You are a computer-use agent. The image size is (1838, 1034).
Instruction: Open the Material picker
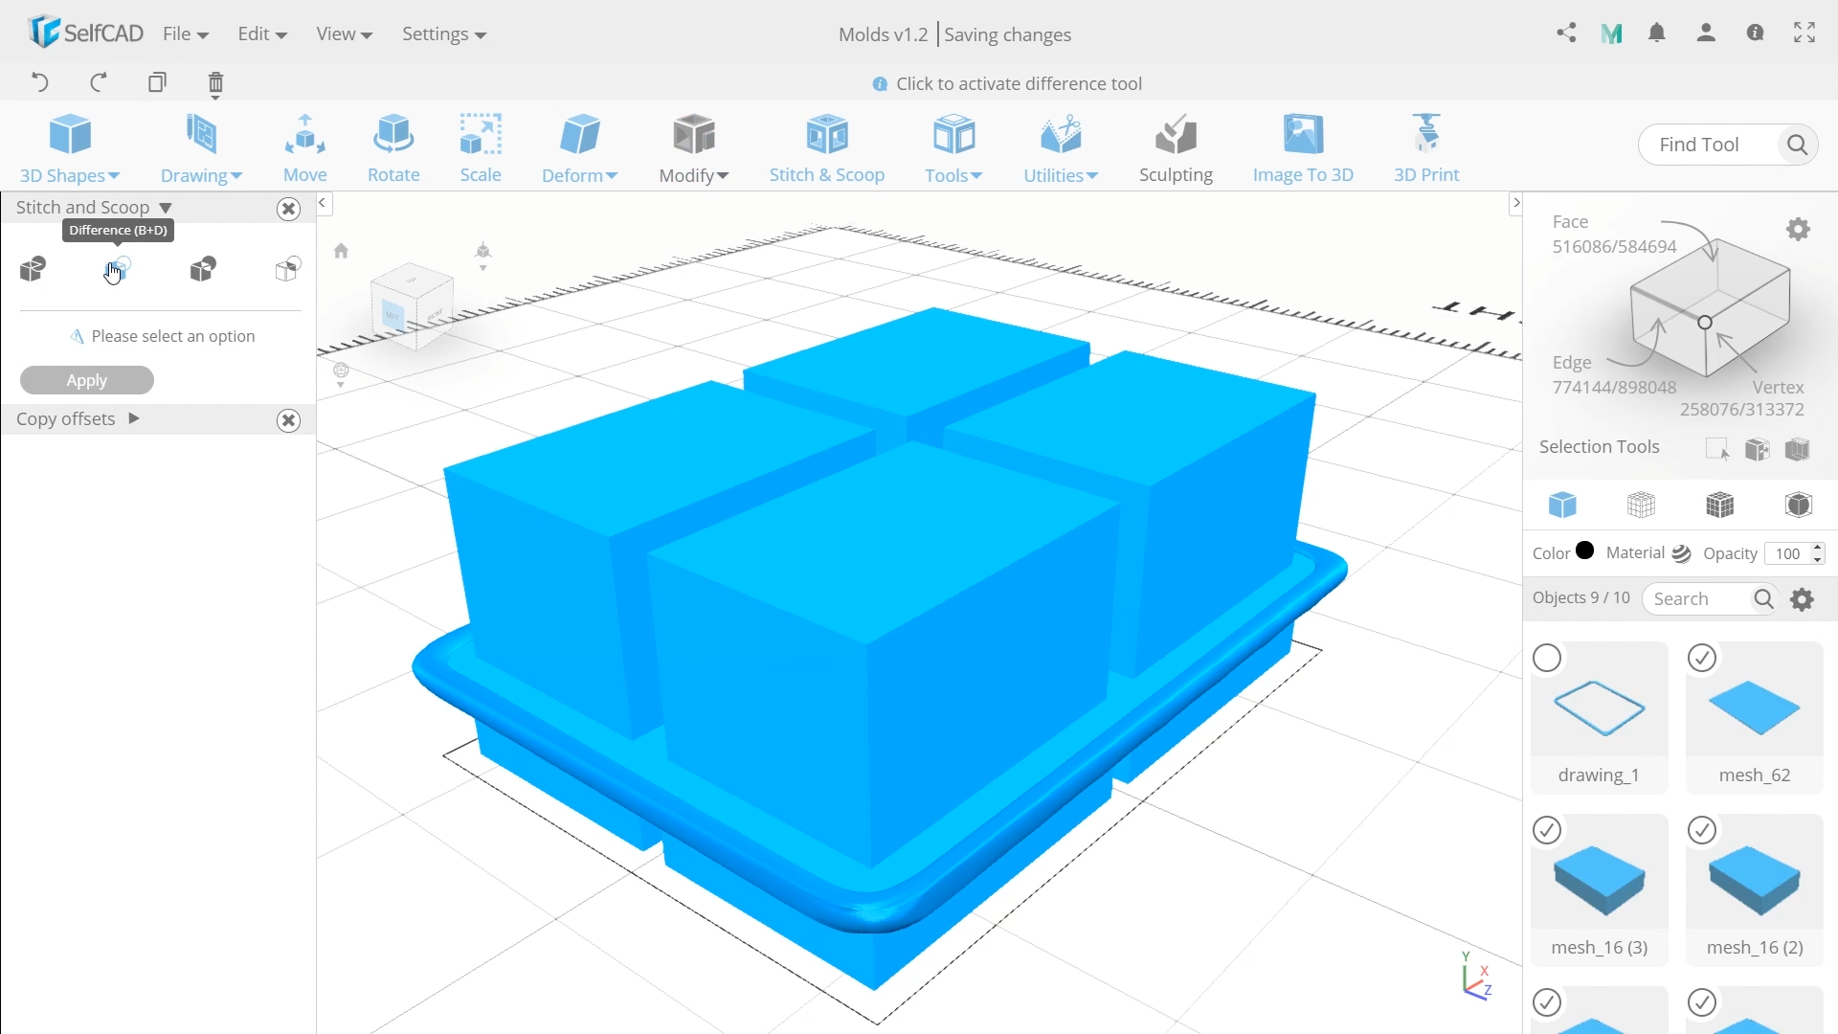1682,553
